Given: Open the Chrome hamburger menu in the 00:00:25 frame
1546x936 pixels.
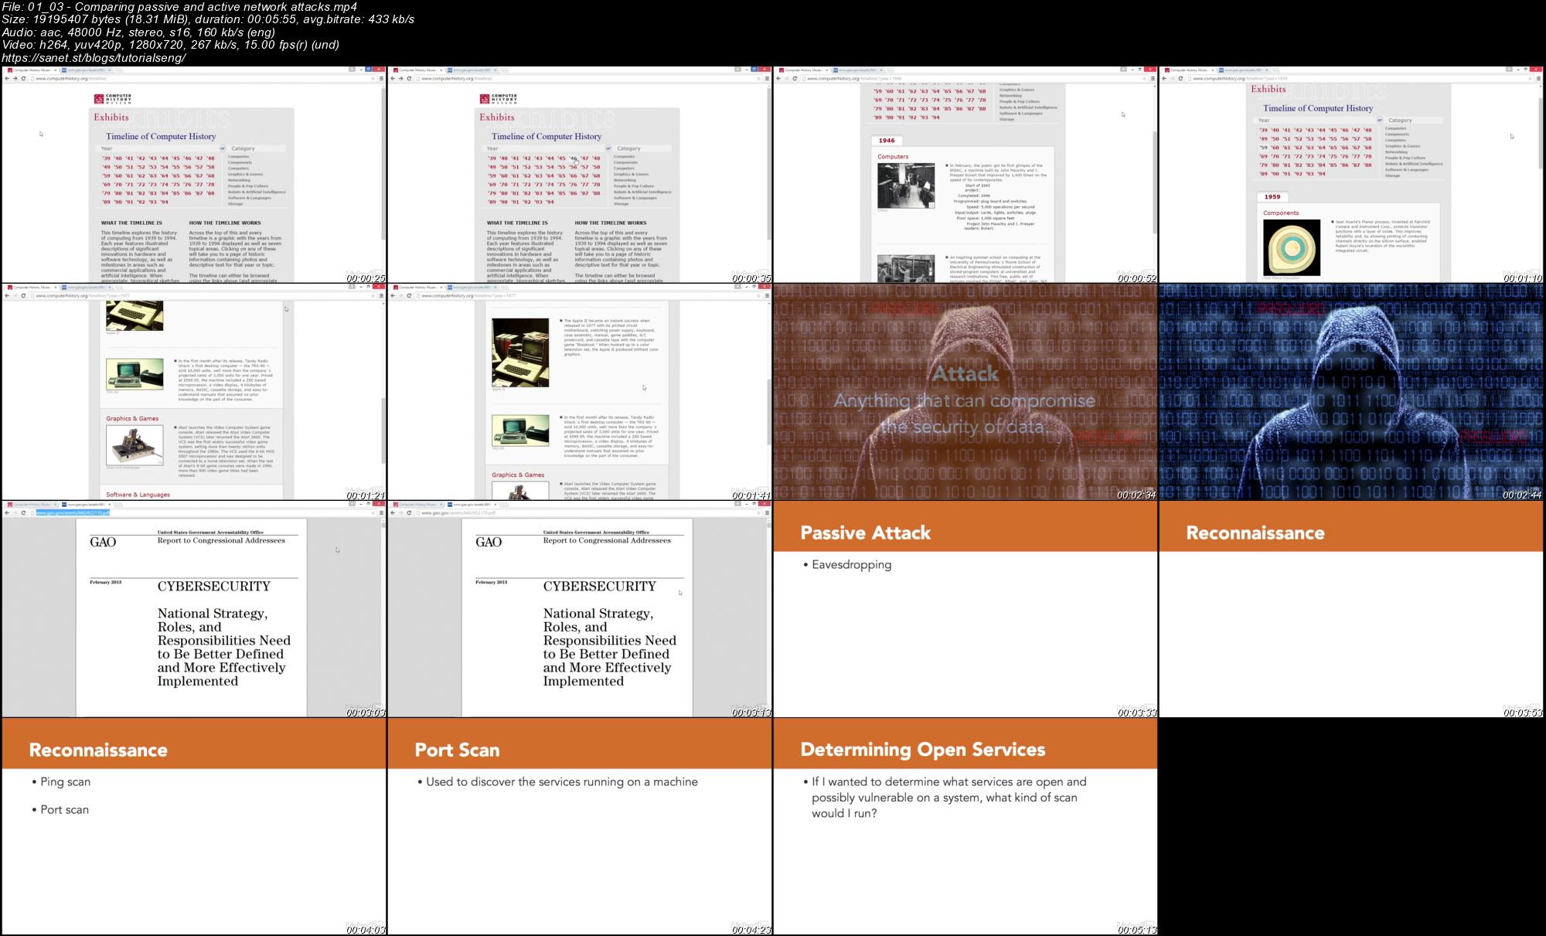Looking at the screenshot, I should [381, 78].
